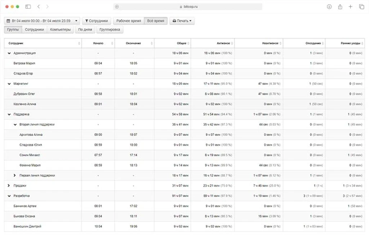
Task: Sort by the Неактивное column
Action: 259,43
